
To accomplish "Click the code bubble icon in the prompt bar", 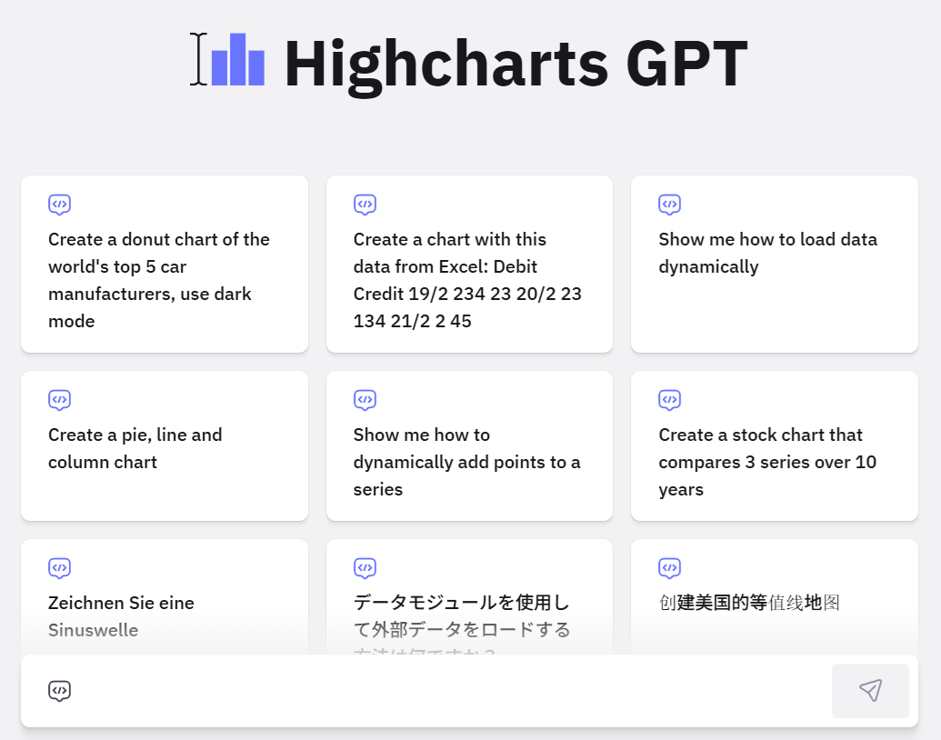I will [60, 691].
